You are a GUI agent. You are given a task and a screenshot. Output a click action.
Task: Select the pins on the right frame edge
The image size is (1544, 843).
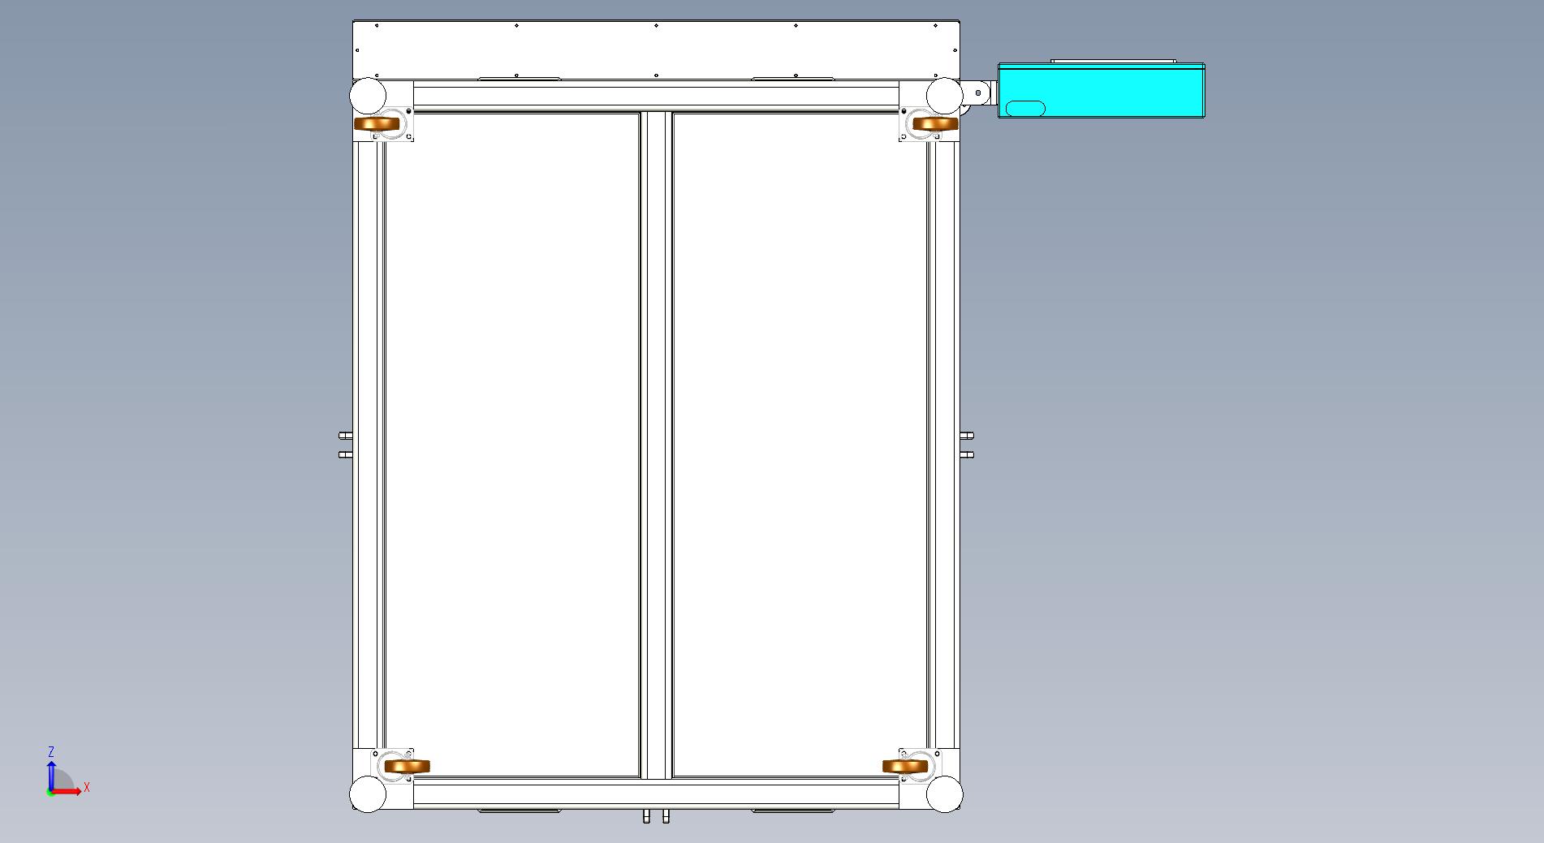coord(966,445)
